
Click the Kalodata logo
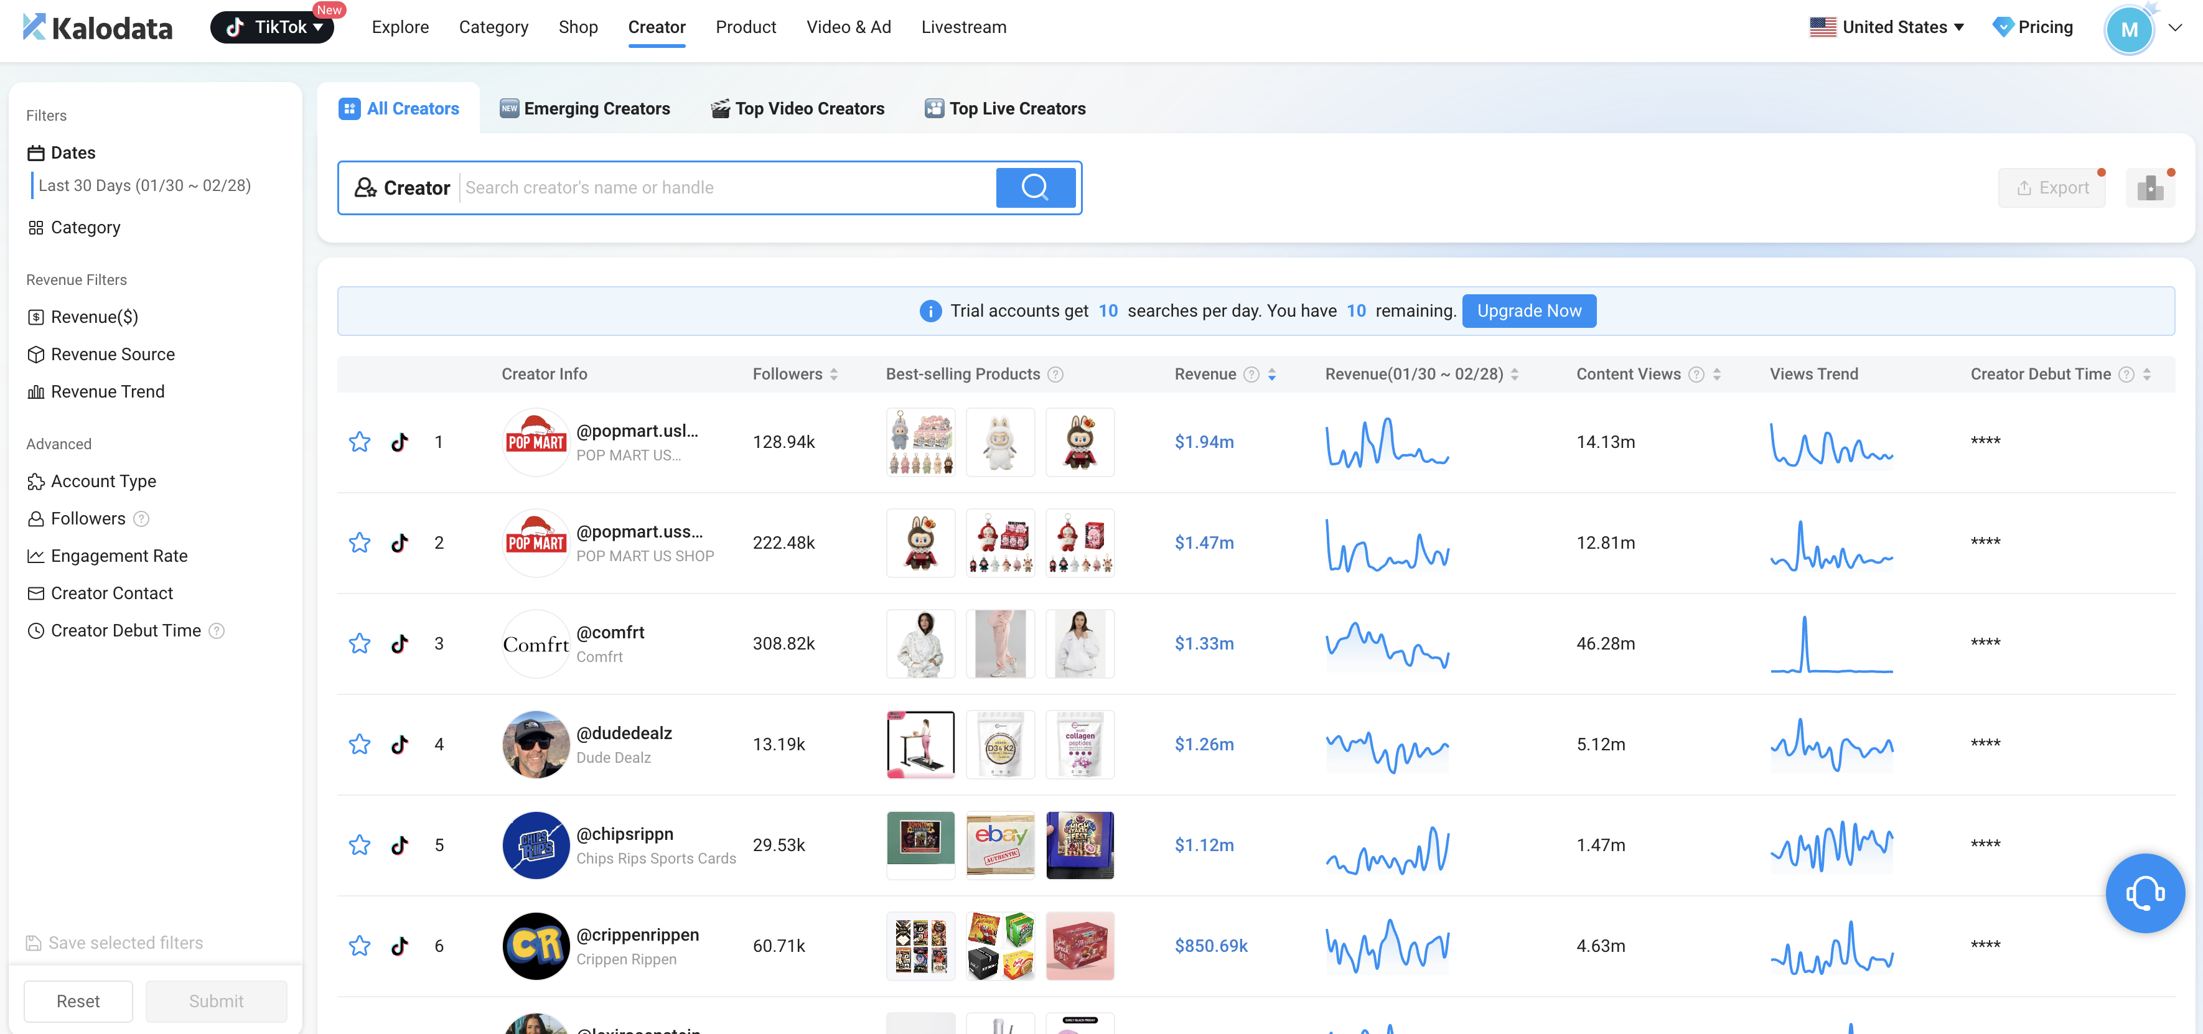pyautogui.click(x=98, y=27)
